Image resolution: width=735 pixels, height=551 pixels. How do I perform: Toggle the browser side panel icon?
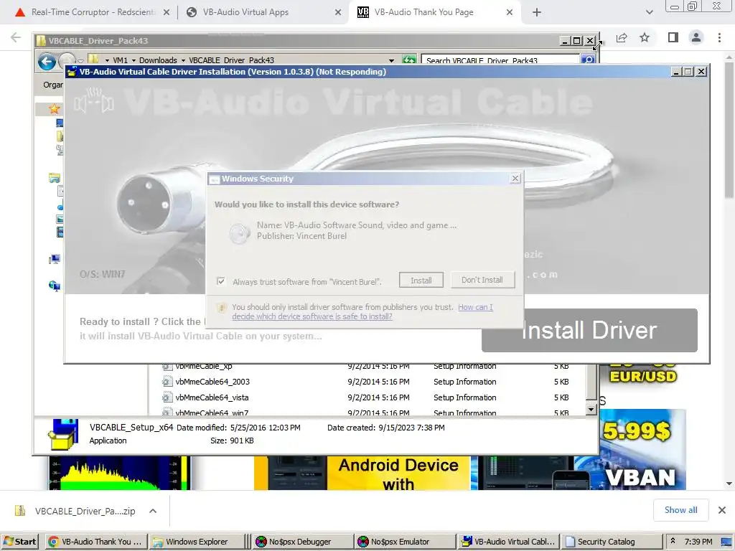click(x=673, y=37)
